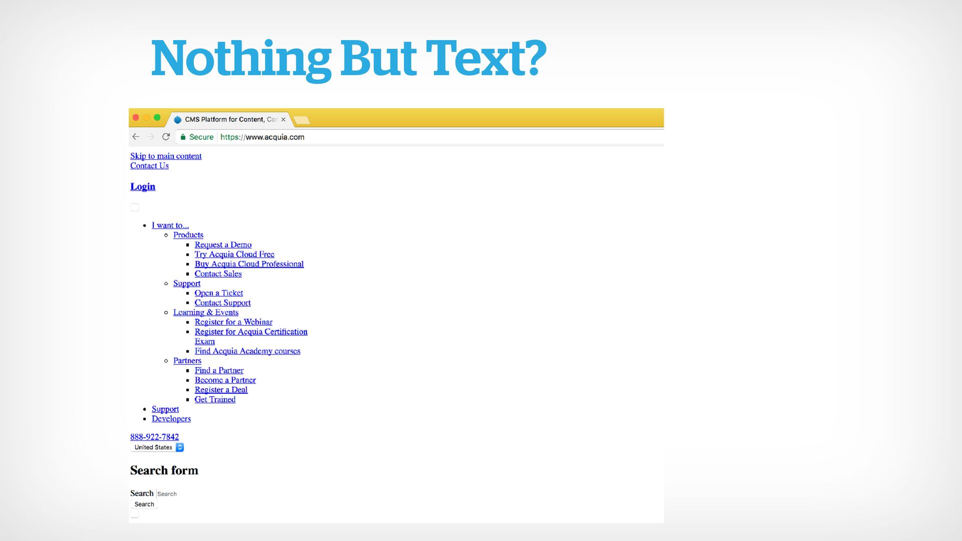Open Contact Support link
This screenshot has height=541, width=962.
(x=222, y=303)
